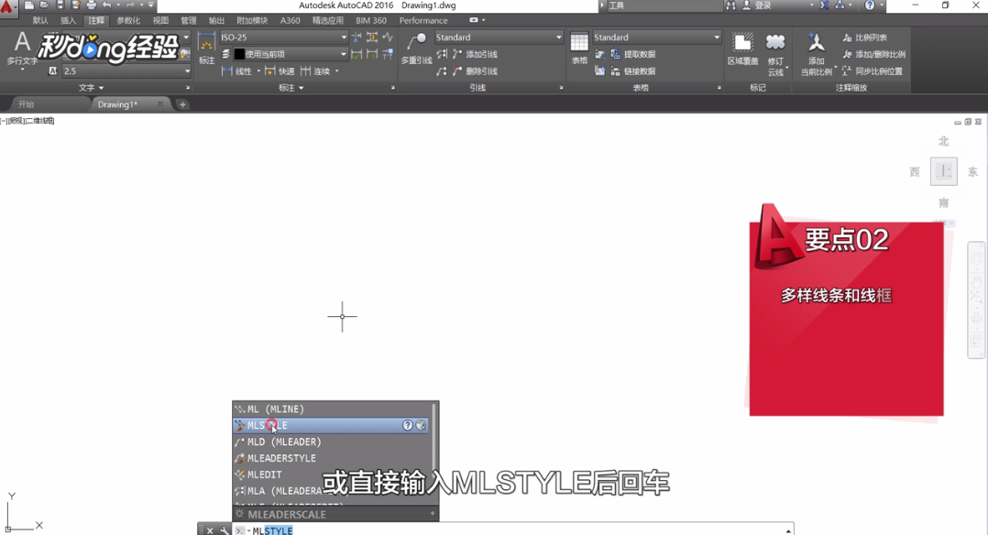This screenshot has height=535, width=988.
Task: Choose the MLSTYLE suggestion
Action: click(330, 425)
